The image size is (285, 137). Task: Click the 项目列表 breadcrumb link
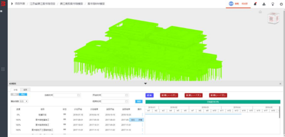[20, 4]
